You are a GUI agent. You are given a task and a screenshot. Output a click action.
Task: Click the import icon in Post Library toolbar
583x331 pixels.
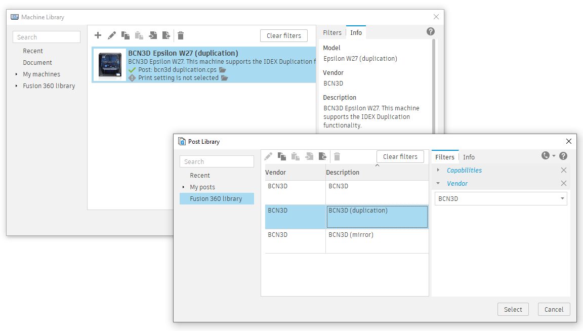pyautogui.click(x=309, y=156)
